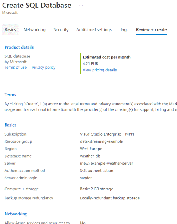This screenshot has height=224, width=177.
Task: Open the Privacy policy link
Action: point(43,67)
